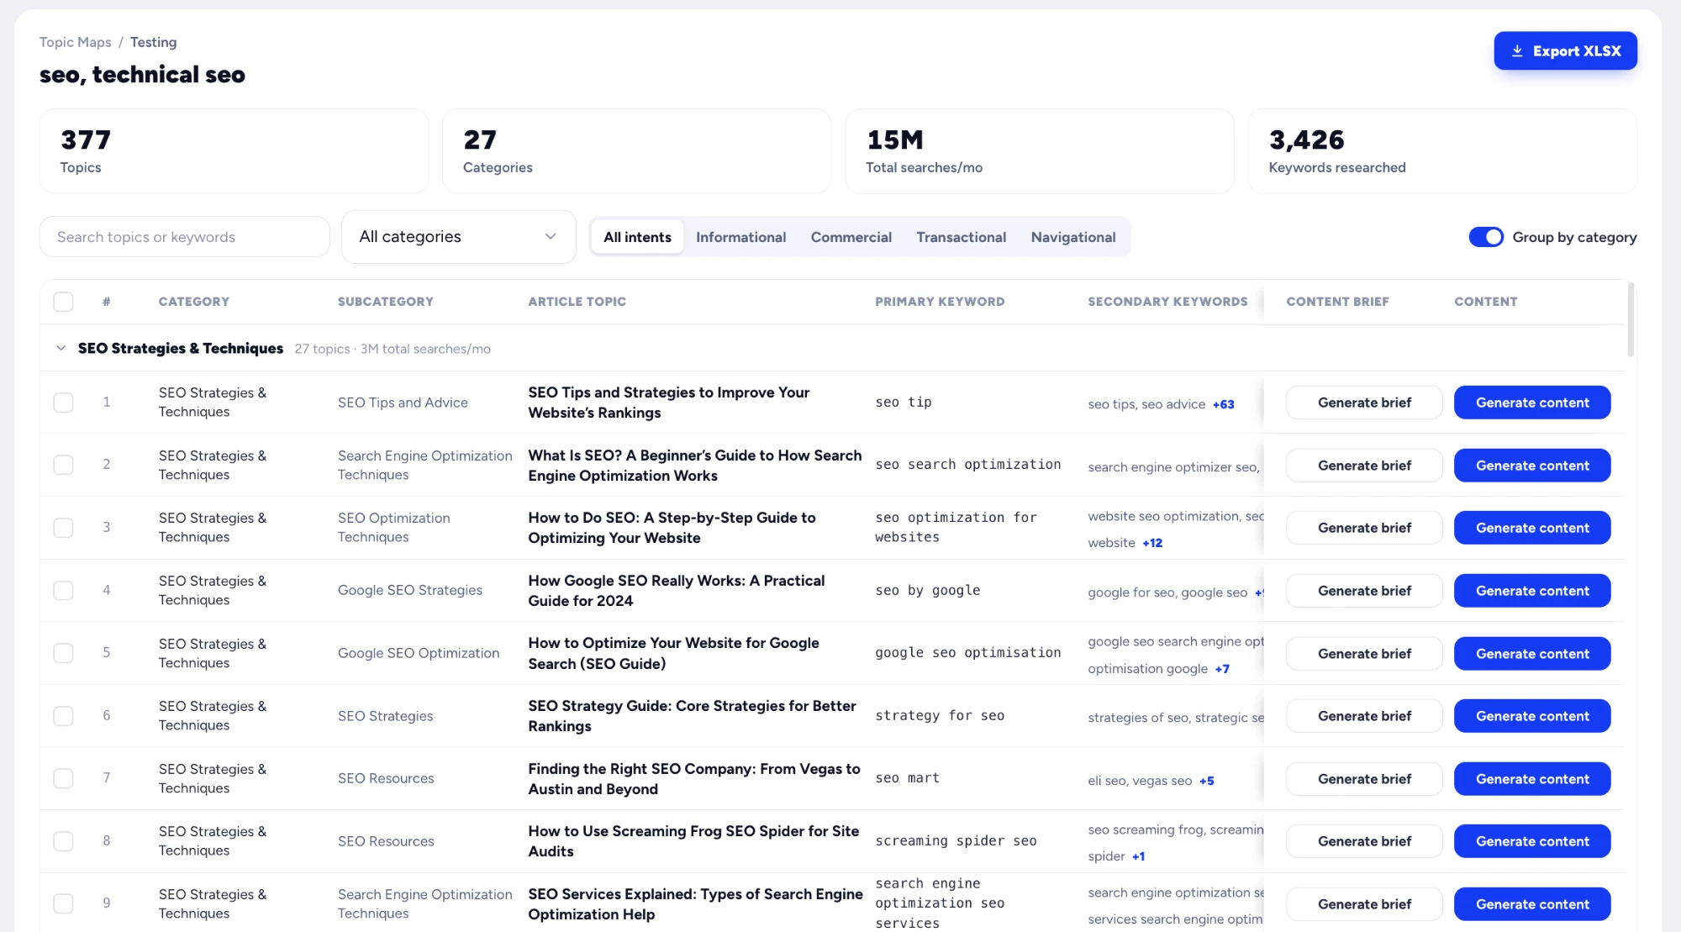Viewport: 1681px width, 932px height.
Task: Choose the Transactional intent filter
Action: (x=961, y=237)
